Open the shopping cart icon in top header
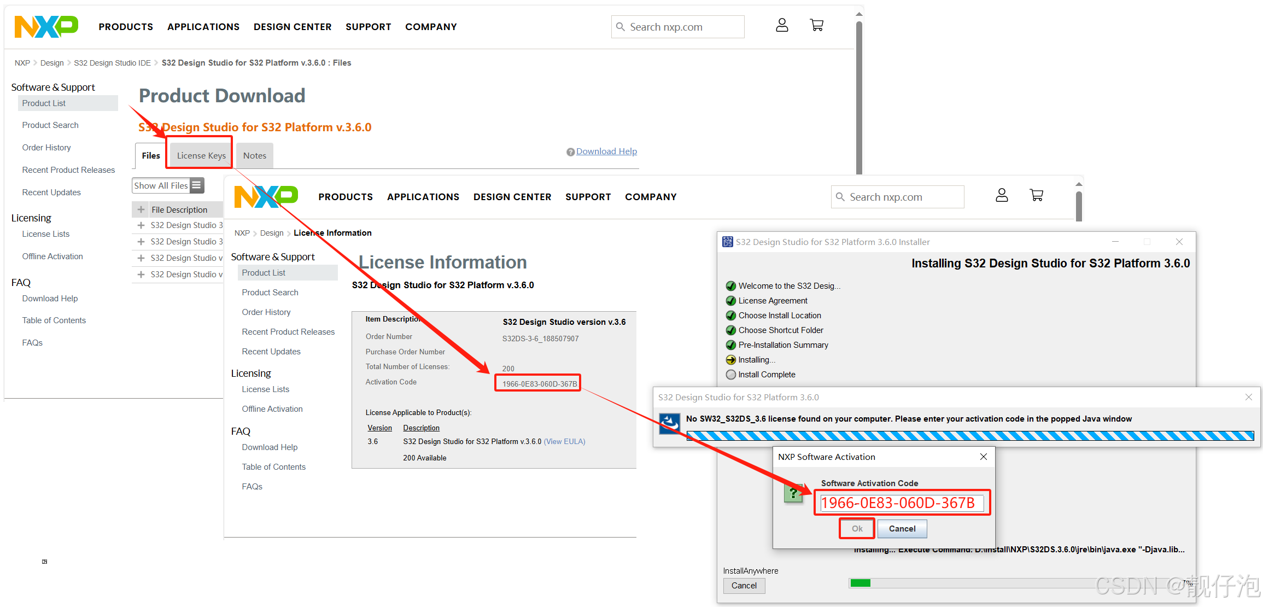The width and height of the screenshot is (1263, 607). 816,25
